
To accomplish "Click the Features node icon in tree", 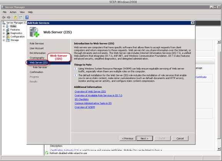I will tap(8, 30).
